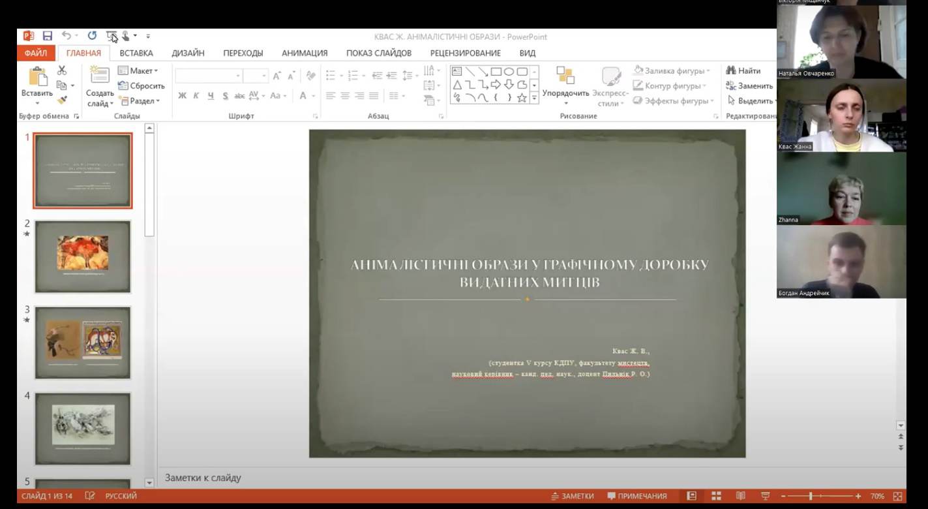Toggle strikethrough (abc) formatting
928x509 pixels.
(239, 96)
